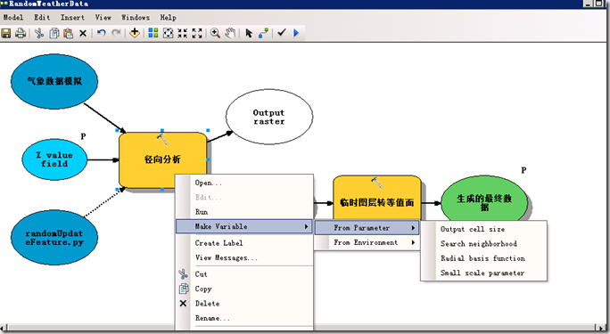Click the Paste clipboard toolbar icon
610x334 pixels.
coord(68,33)
